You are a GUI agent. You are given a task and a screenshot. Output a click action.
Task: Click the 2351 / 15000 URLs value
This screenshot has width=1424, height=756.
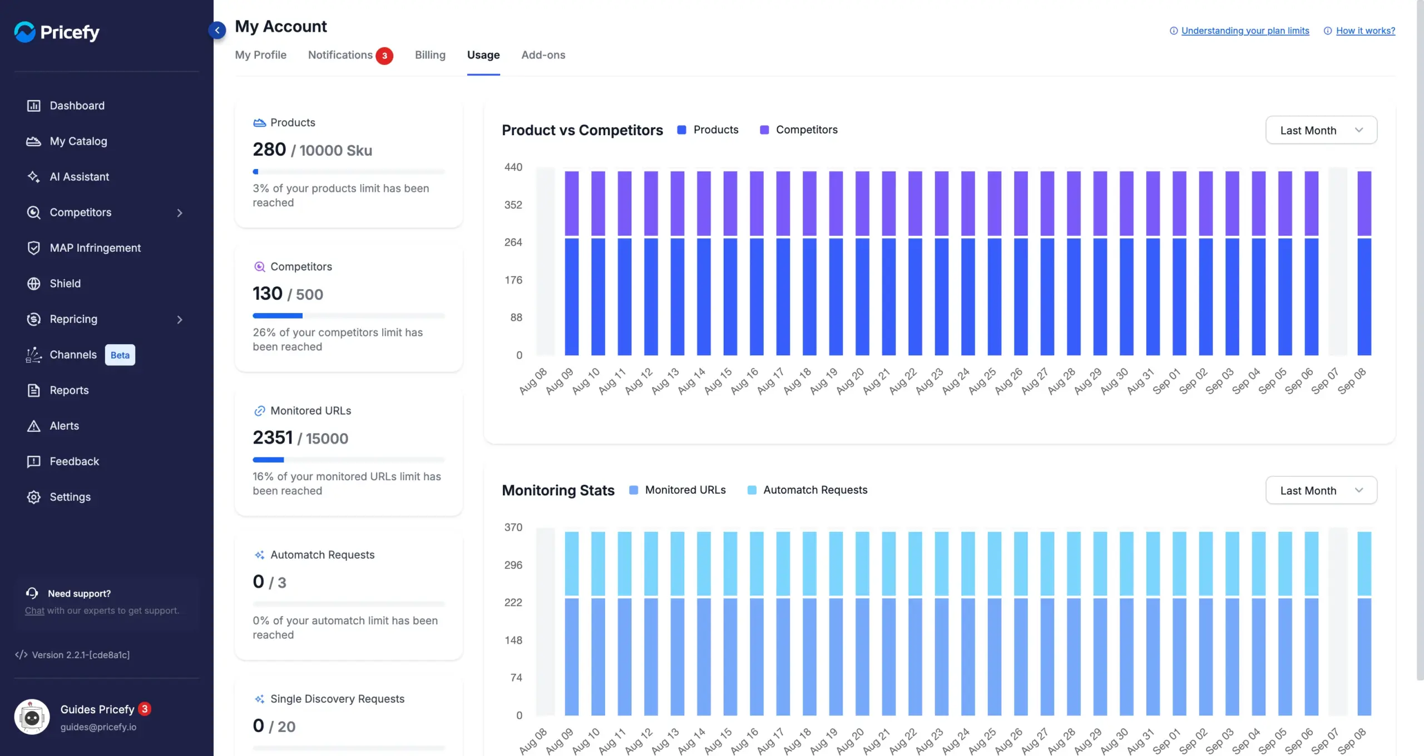(300, 438)
